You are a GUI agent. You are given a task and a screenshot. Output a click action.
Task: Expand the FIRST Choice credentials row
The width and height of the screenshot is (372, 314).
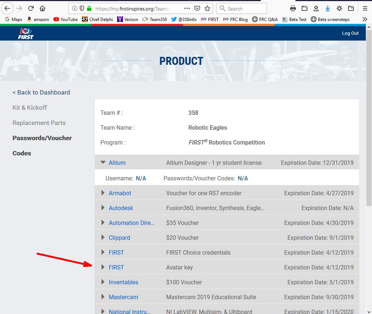click(103, 252)
